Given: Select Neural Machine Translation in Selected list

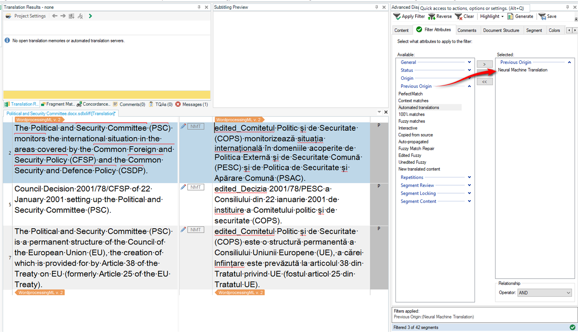Looking at the screenshot, I should 522,70.
